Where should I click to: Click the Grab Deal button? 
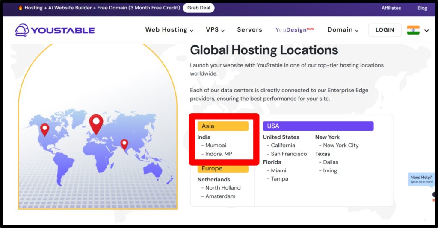point(198,8)
